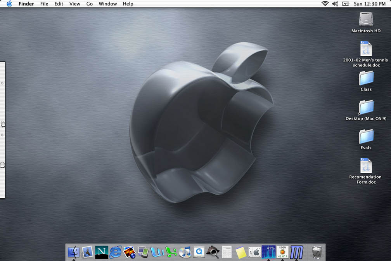Click the blue M app icon in Dock
Viewport: 391px width, 261px height.
pos(296,252)
